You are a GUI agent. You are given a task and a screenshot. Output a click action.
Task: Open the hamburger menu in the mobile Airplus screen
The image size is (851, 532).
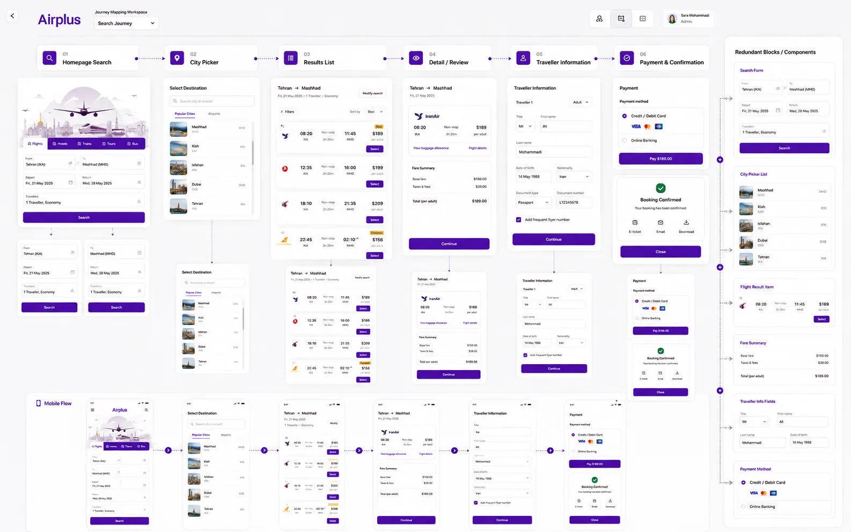(92, 410)
